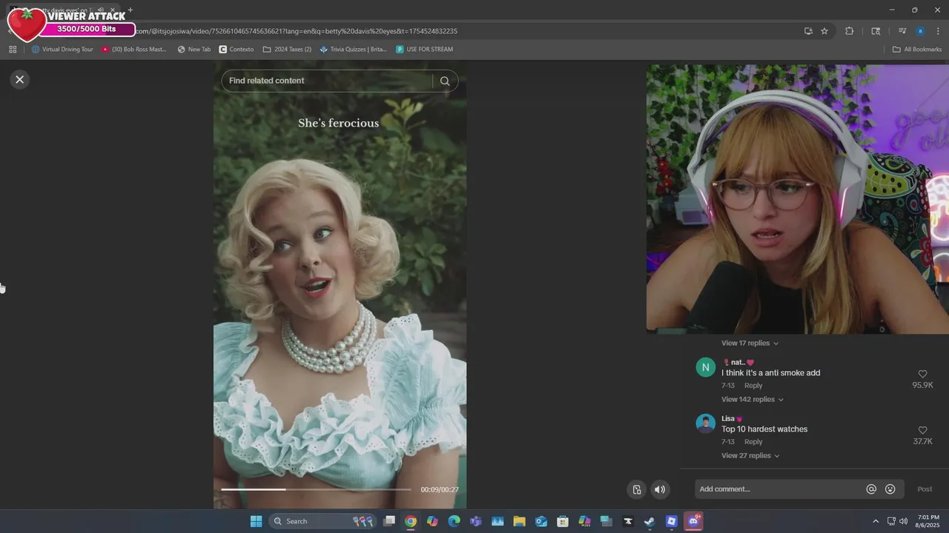This screenshot has height=533, width=949.
Task: Insert a mention with the @ icon
Action: point(871,489)
